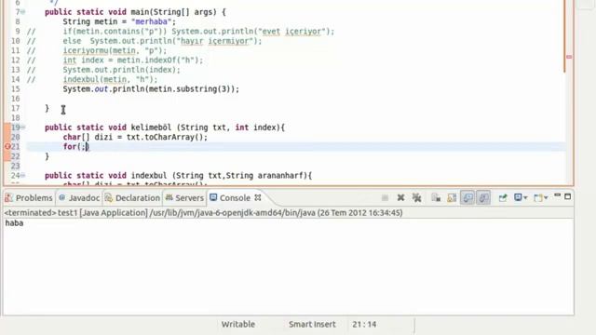Image resolution: width=596 pixels, height=335 pixels.
Task: Click the commented indexbul(metin, "h") line
Action: click(110, 79)
